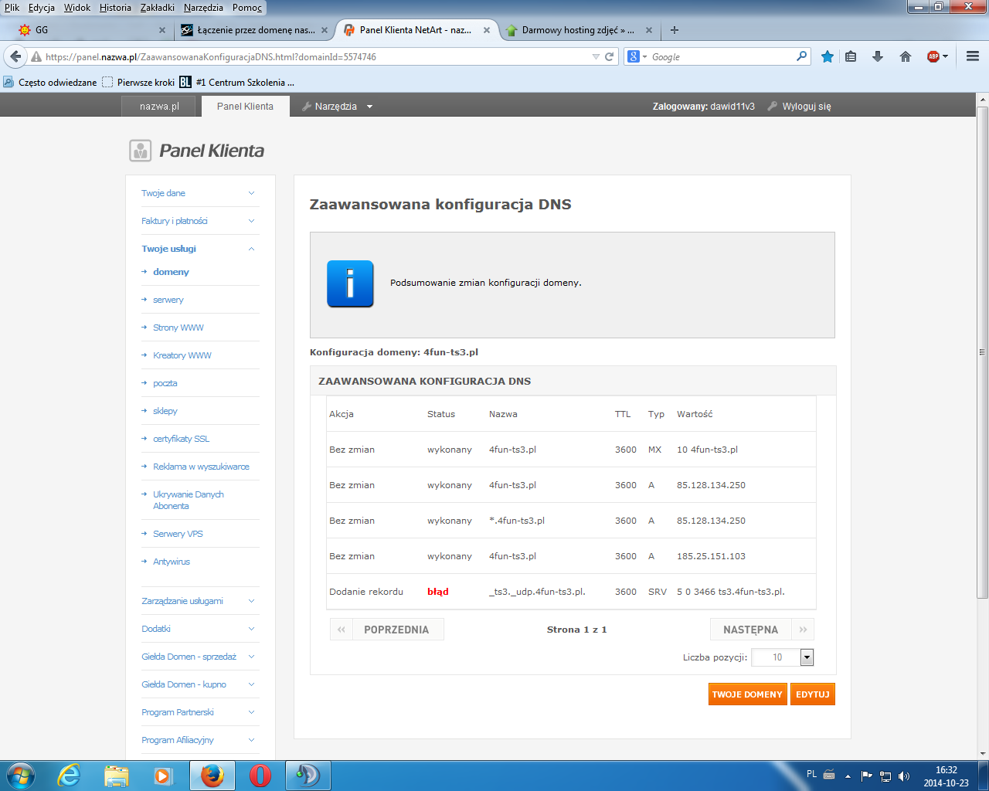Click the Firefox back arrow button

pyautogui.click(x=15, y=56)
